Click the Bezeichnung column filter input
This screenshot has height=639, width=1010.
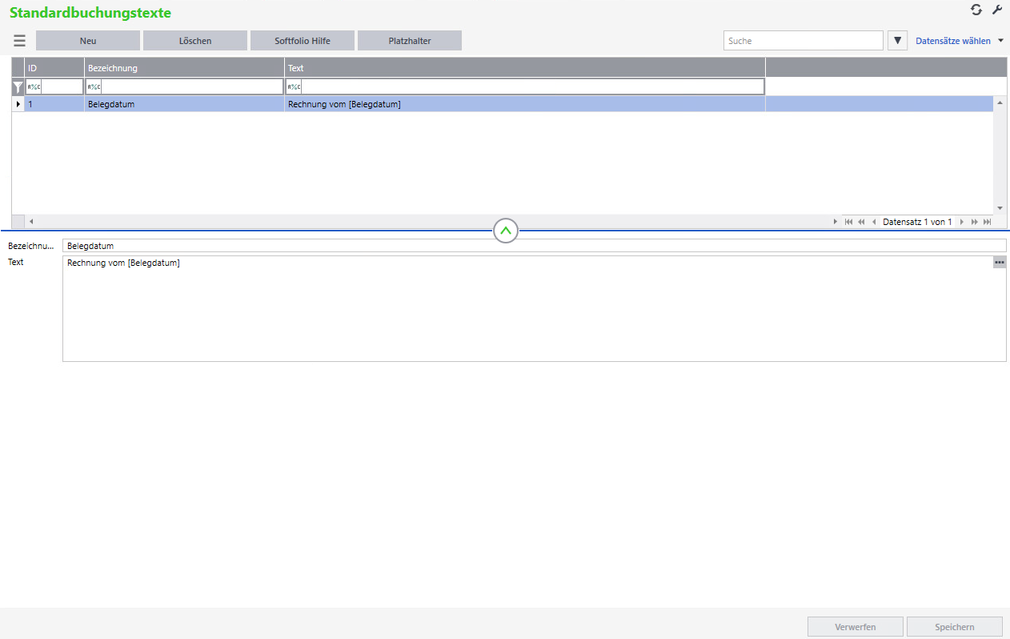pyautogui.click(x=192, y=86)
